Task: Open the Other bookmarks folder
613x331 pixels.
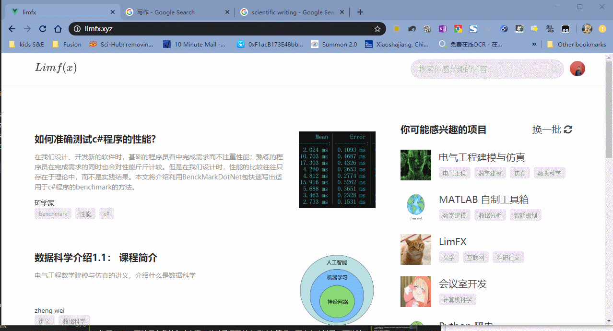Action: point(576,44)
